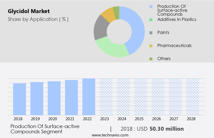Click the solid bar for 2018
214x138 pixels.
pos(20,99)
